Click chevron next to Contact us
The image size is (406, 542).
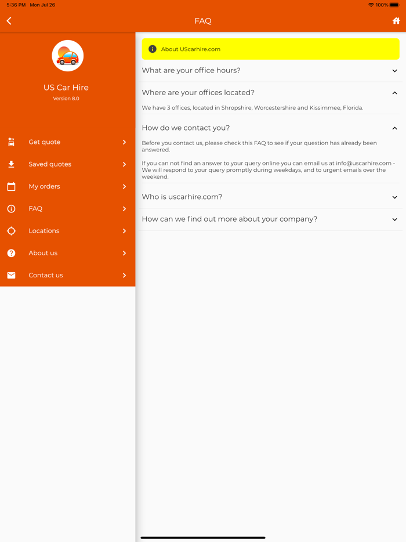click(124, 275)
